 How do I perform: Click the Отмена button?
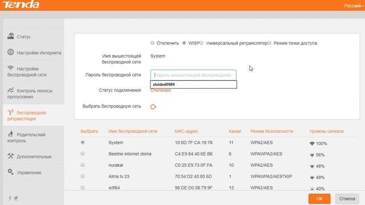(347, 199)
